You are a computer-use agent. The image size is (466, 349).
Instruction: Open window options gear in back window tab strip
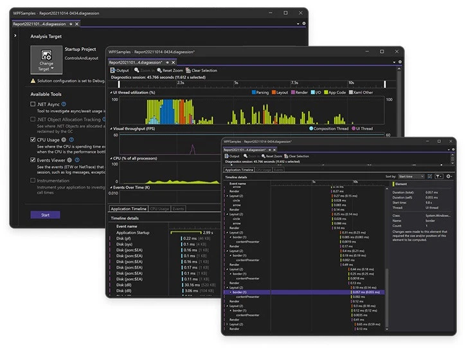pyautogui.click(x=304, y=23)
